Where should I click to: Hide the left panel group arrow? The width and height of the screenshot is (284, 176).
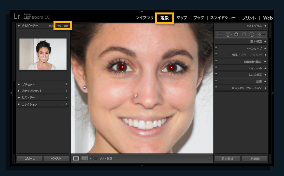click(11, 93)
